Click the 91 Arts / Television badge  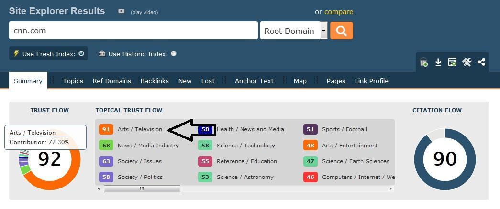(106, 129)
